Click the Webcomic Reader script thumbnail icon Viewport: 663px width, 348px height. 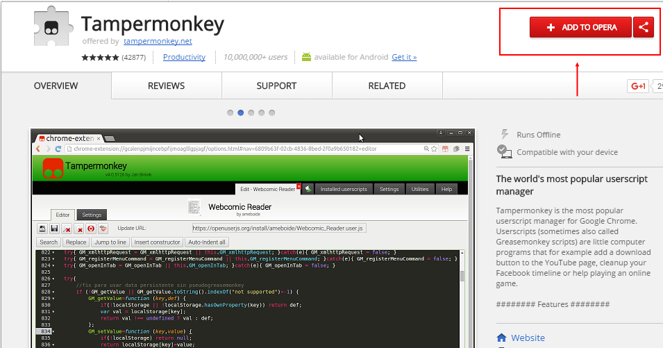click(x=194, y=207)
